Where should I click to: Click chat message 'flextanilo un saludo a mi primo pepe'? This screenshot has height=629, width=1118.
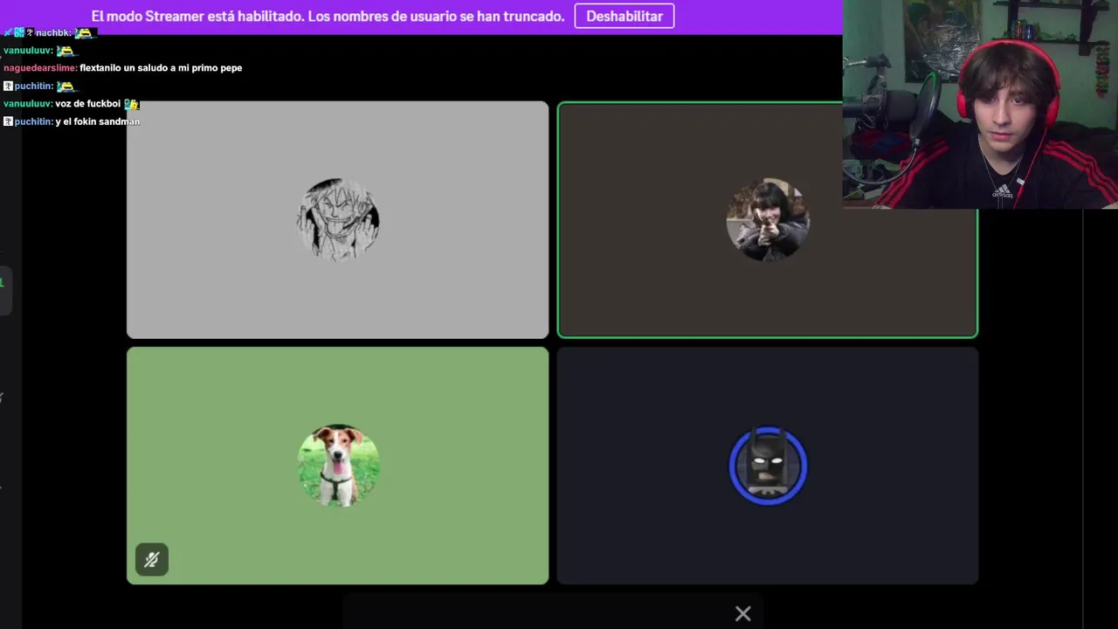pos(161,68)
